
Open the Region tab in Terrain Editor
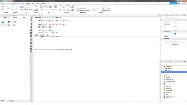coord(15,17)
